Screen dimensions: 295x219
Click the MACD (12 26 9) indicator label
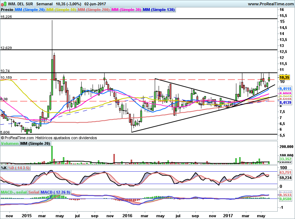coord(55,192)
